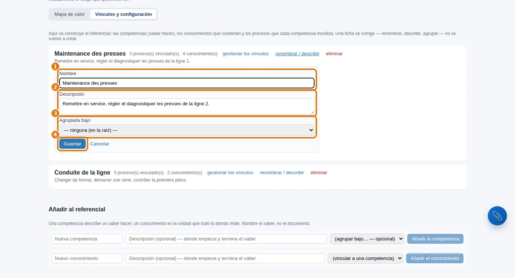515x278 pixels.
Task: Expand the agrupar bajo dropdown
Action: pos(367,239)
